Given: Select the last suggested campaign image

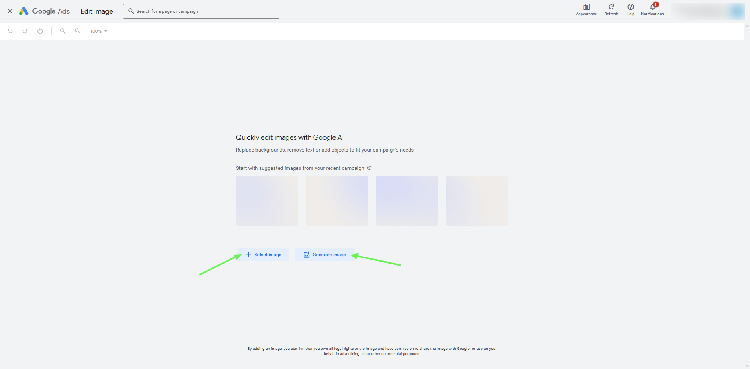Looking at the screenshot, I should point(477,201).
